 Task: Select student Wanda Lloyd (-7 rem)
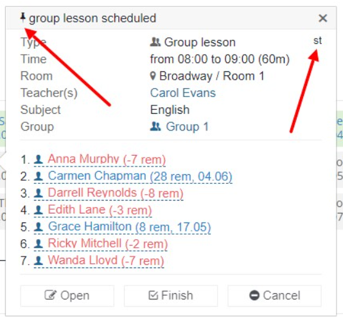point(105,260)
